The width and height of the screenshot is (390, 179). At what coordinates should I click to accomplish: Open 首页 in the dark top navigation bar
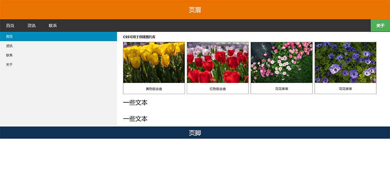point(10,26)
